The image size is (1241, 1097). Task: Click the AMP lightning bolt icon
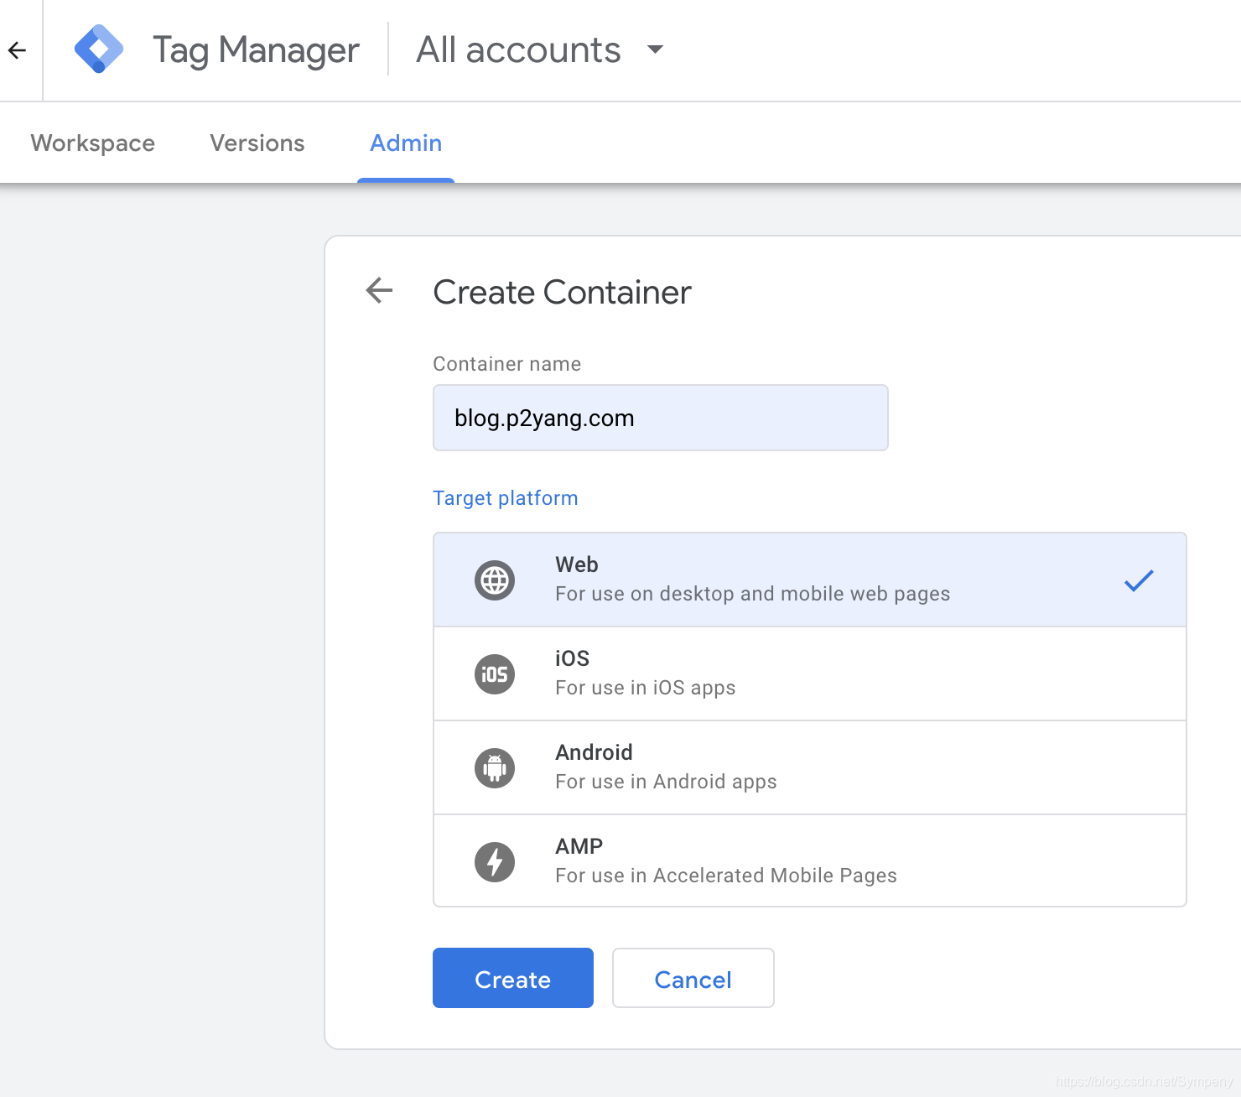coord(495,862)
